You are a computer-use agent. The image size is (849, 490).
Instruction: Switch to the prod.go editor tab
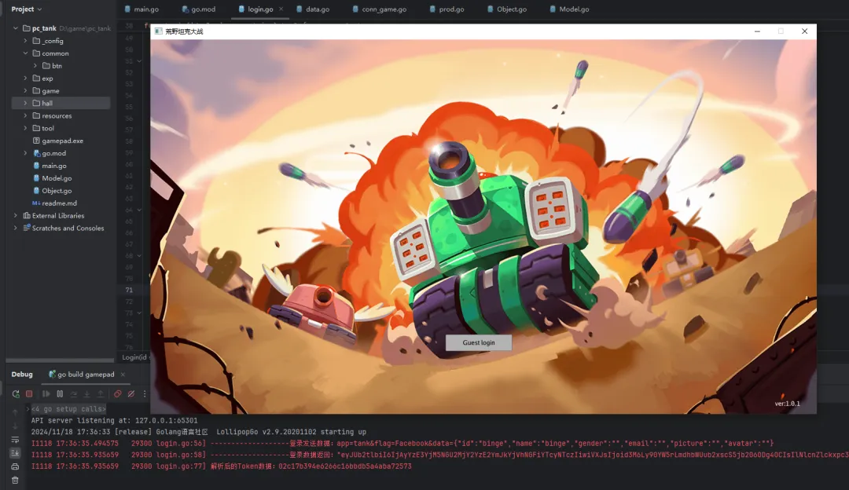click(447, 9)
